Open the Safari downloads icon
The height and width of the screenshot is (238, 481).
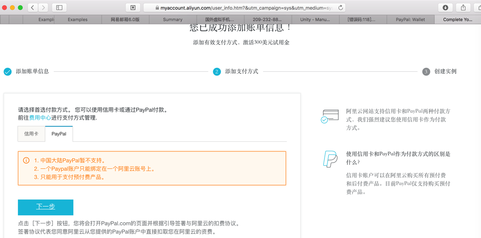(x=445, y=8)
